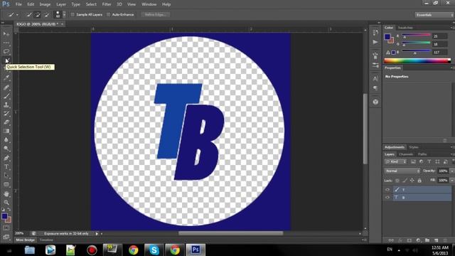Screen dimensions: 455x256
Task: Open the Fill slider dropdown arrow
Action: click(x=452, y=181)
